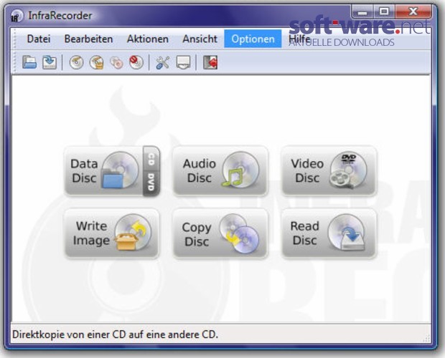Open project with the folder toolbar icon
445x358 pixels.
(29, 62)
